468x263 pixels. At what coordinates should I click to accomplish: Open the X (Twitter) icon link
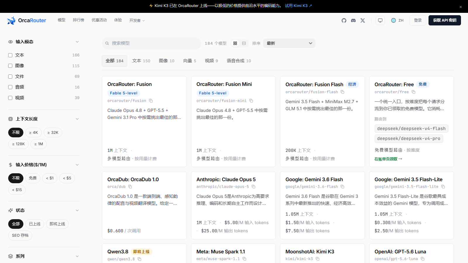click(x=363, y=20)
